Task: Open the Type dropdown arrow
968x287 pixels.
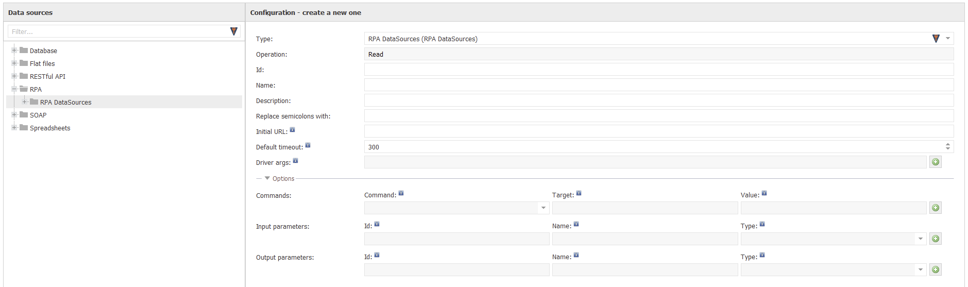Action: [948, 39]
